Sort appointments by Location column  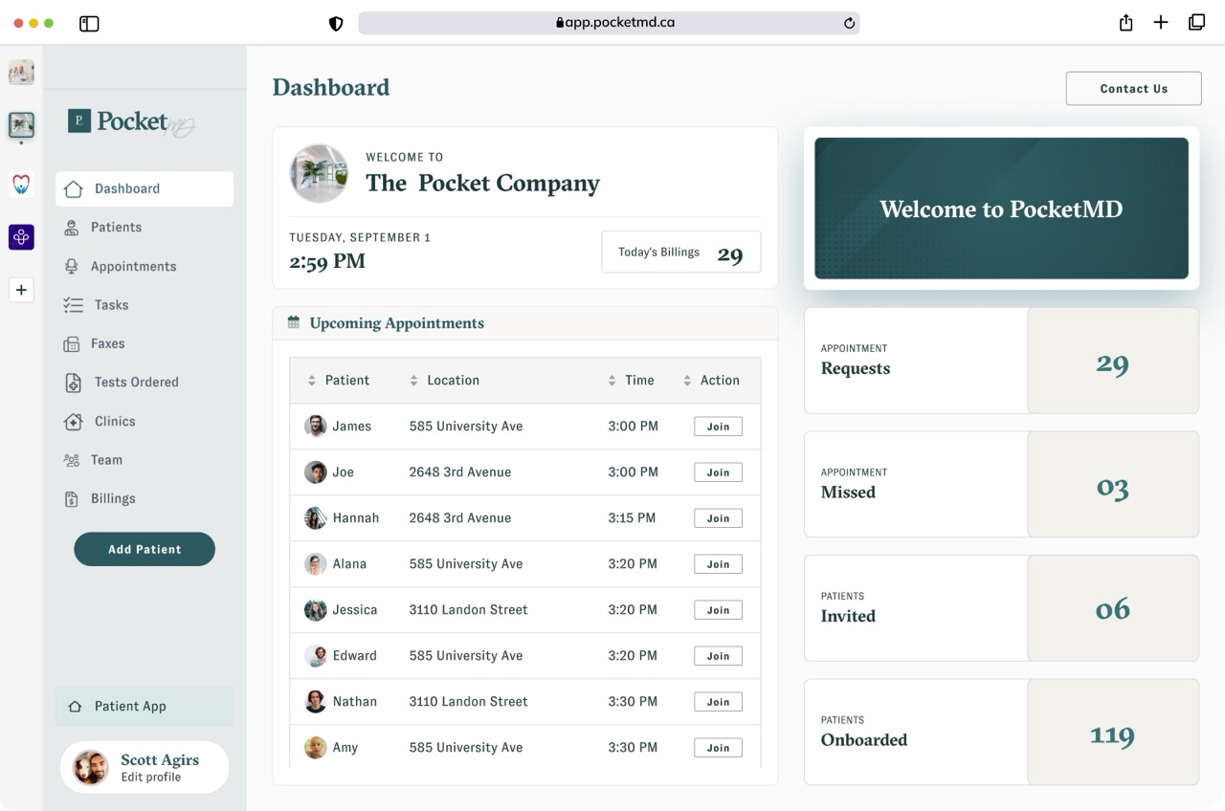413,381
